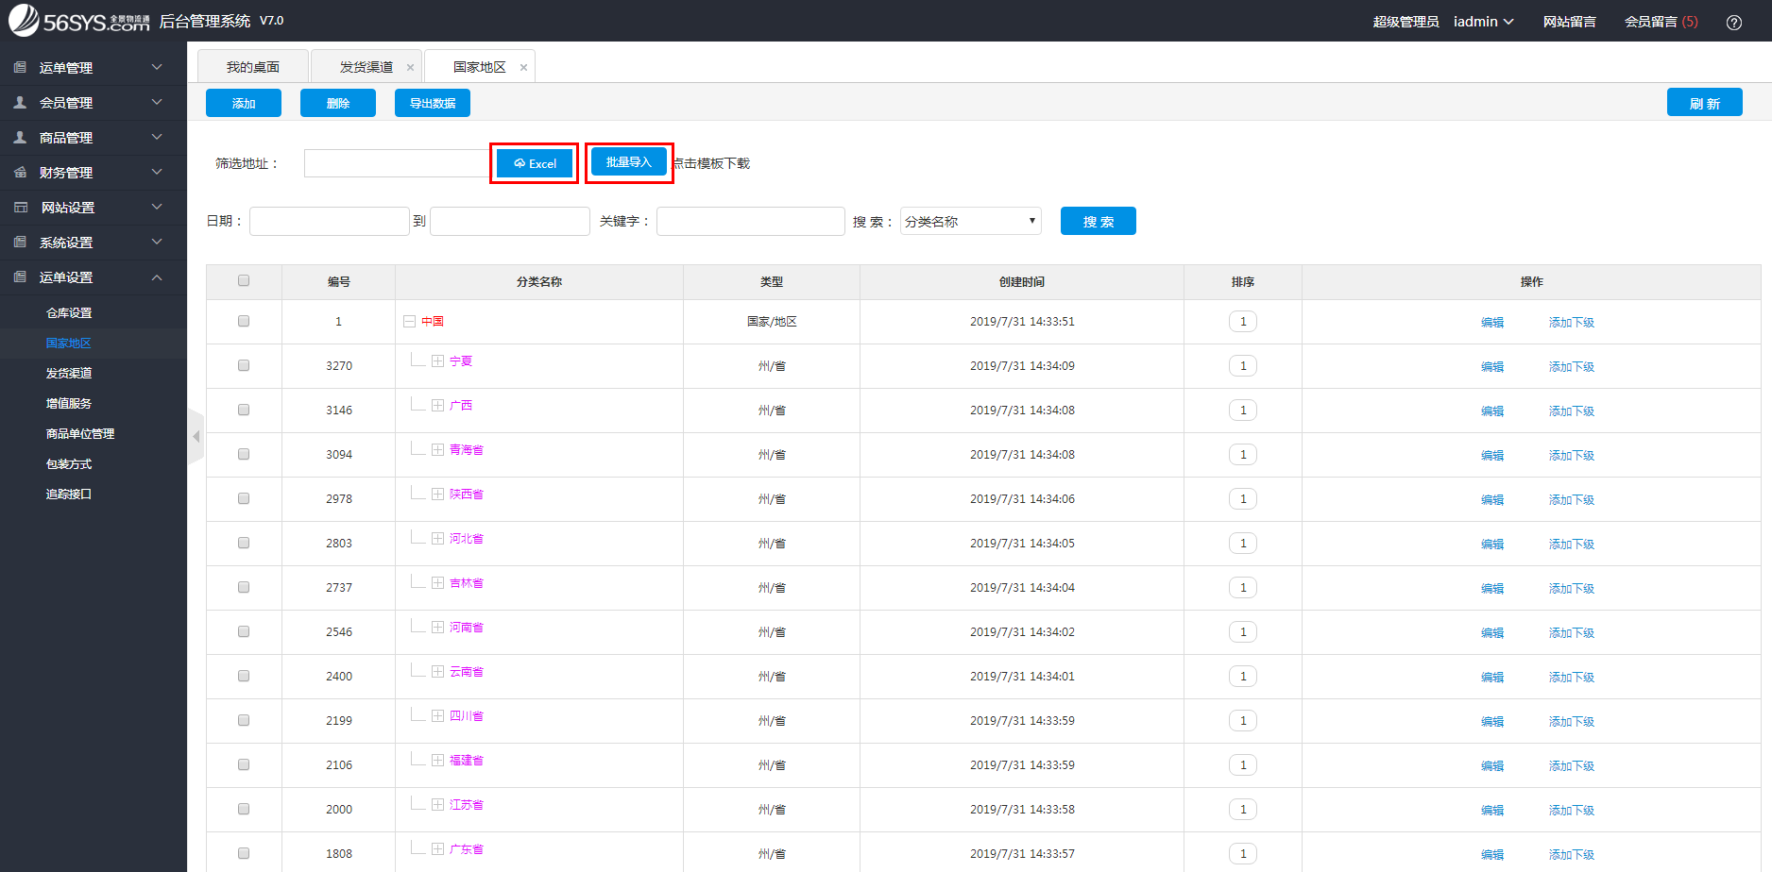
Task: Switch to the 我的桌面 tab
Action: point(253,67)
